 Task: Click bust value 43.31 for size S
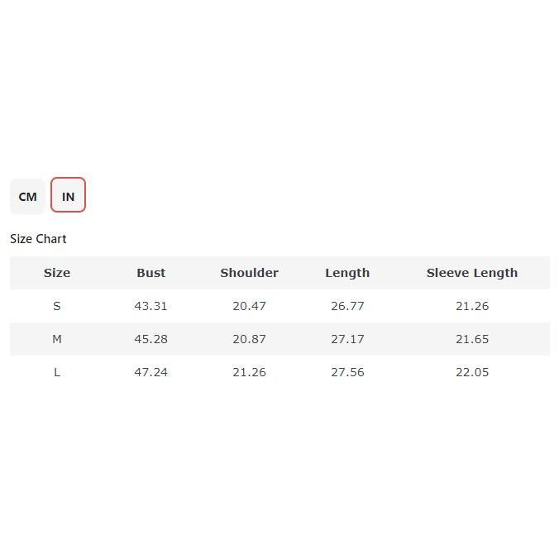pos(150,306)
